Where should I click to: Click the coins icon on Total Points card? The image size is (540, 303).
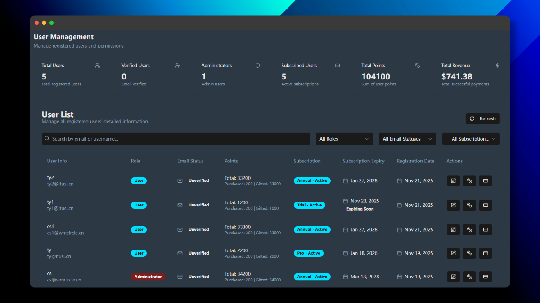coord(417,66)
